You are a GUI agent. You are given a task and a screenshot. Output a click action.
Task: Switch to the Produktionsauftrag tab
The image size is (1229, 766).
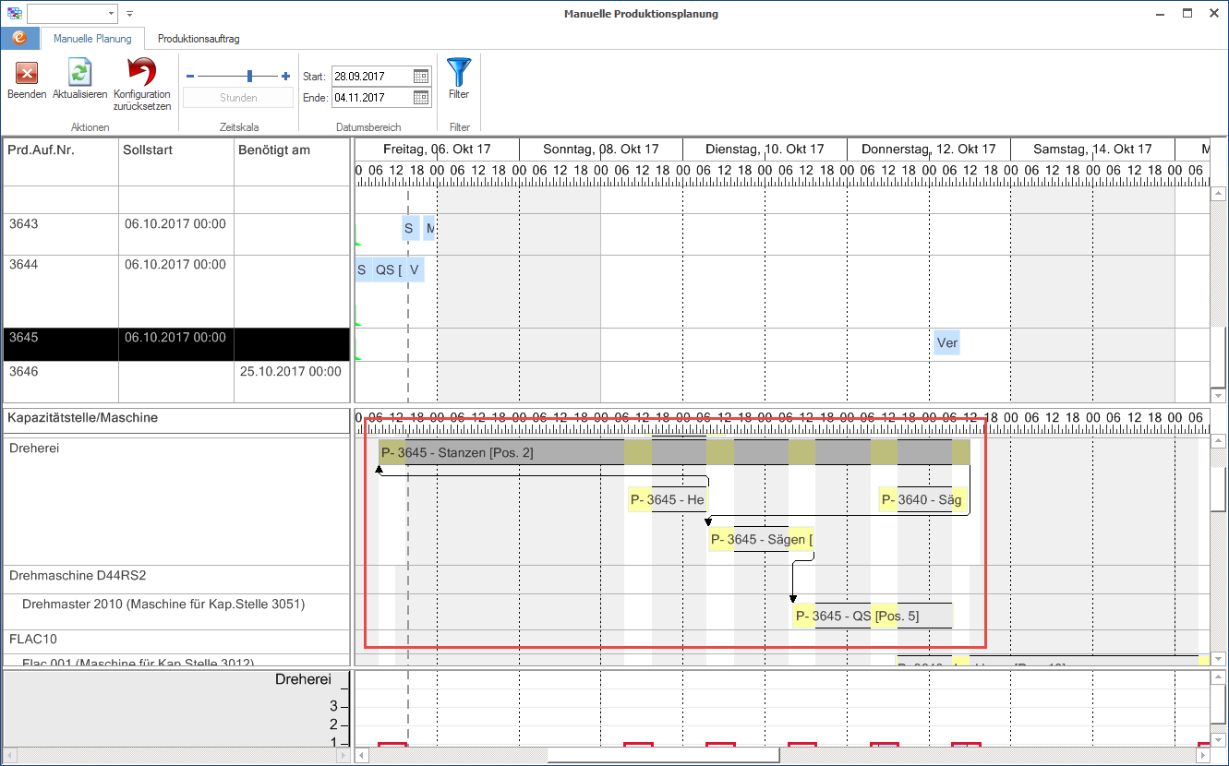pos(199,39)
